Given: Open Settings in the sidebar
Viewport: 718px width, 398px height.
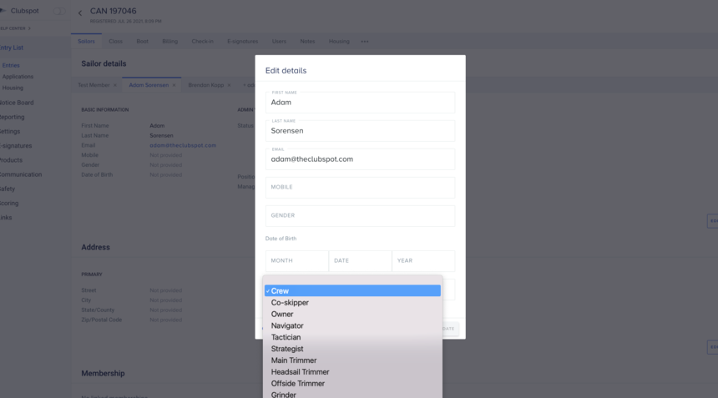Looking at the screenshot, I should (10, 131).
